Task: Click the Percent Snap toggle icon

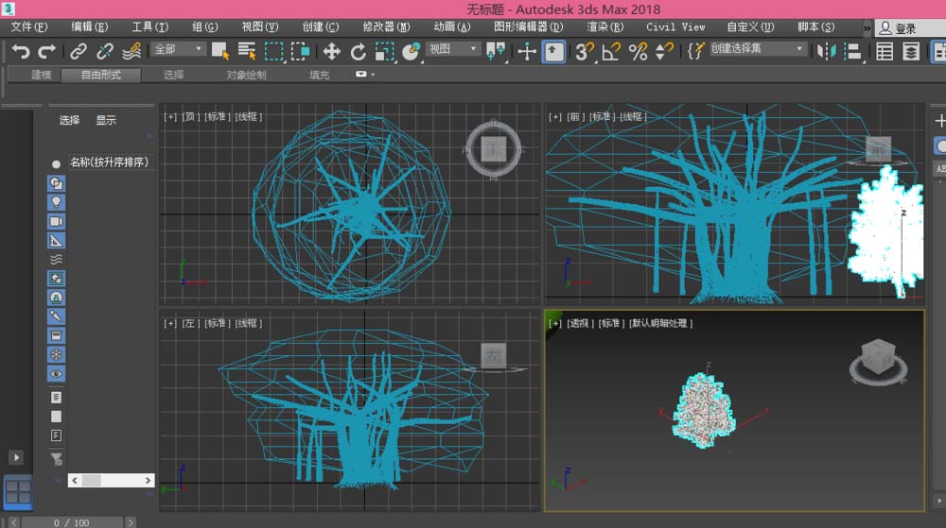Action: [639, 51]
